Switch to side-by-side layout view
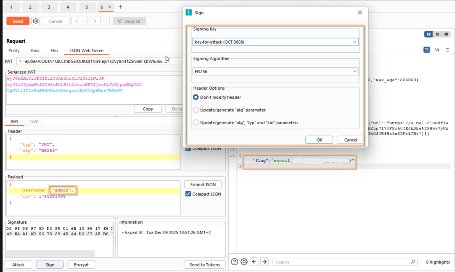Image resolution: width=455 pixels, height=272 pixels. [x=428, y=34]
